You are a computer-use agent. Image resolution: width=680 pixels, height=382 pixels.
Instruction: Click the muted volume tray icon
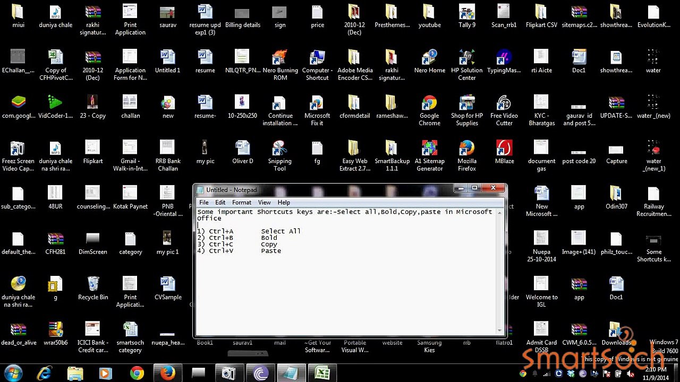pos(632,374)
